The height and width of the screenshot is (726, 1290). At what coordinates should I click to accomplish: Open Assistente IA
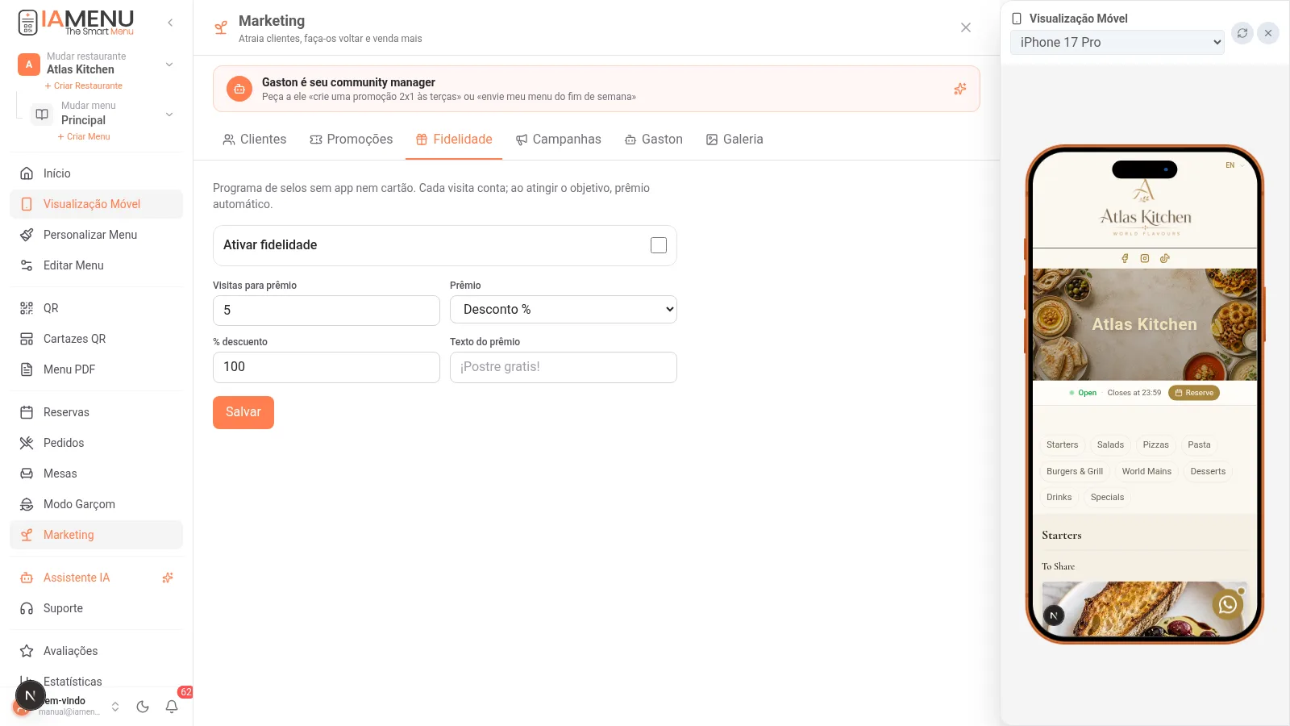(x=96, y=578)
